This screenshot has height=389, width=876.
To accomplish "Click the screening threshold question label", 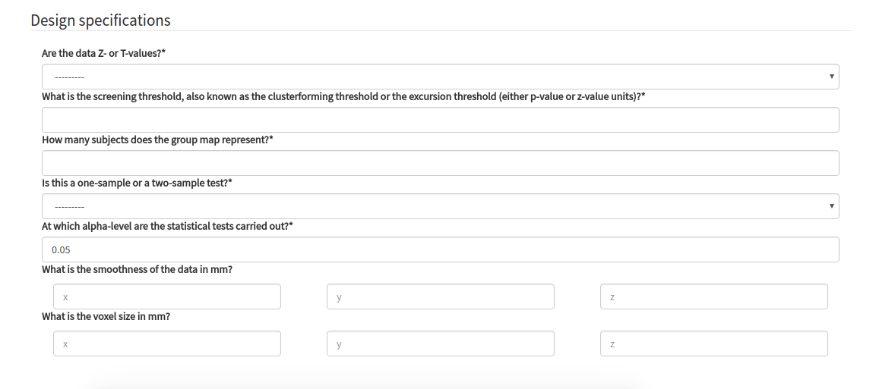I will coord(343,96).
